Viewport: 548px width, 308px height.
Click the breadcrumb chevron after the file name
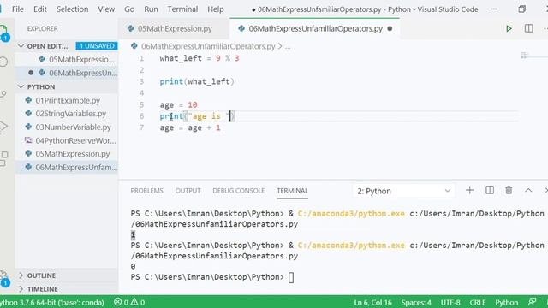tap(280, 46)
